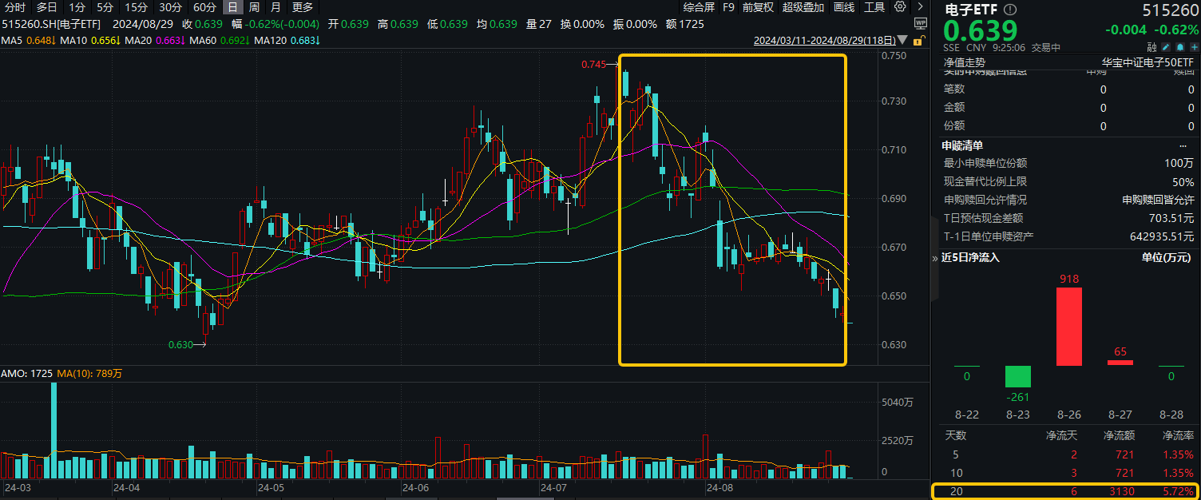Toggle 超级叠加 overlay mode
Image resolution: width=1201 pixels, height=500 pixels.
(x=803, y=7)
